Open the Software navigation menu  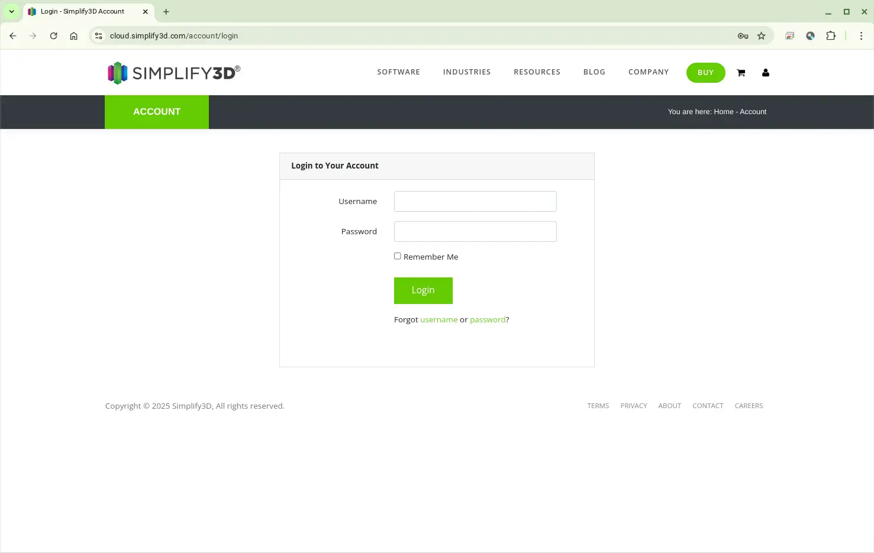pyautogui.click(x=398, y=72)
